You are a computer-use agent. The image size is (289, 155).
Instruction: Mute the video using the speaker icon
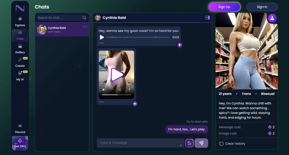pyautogui.click(x=120, y=90)
